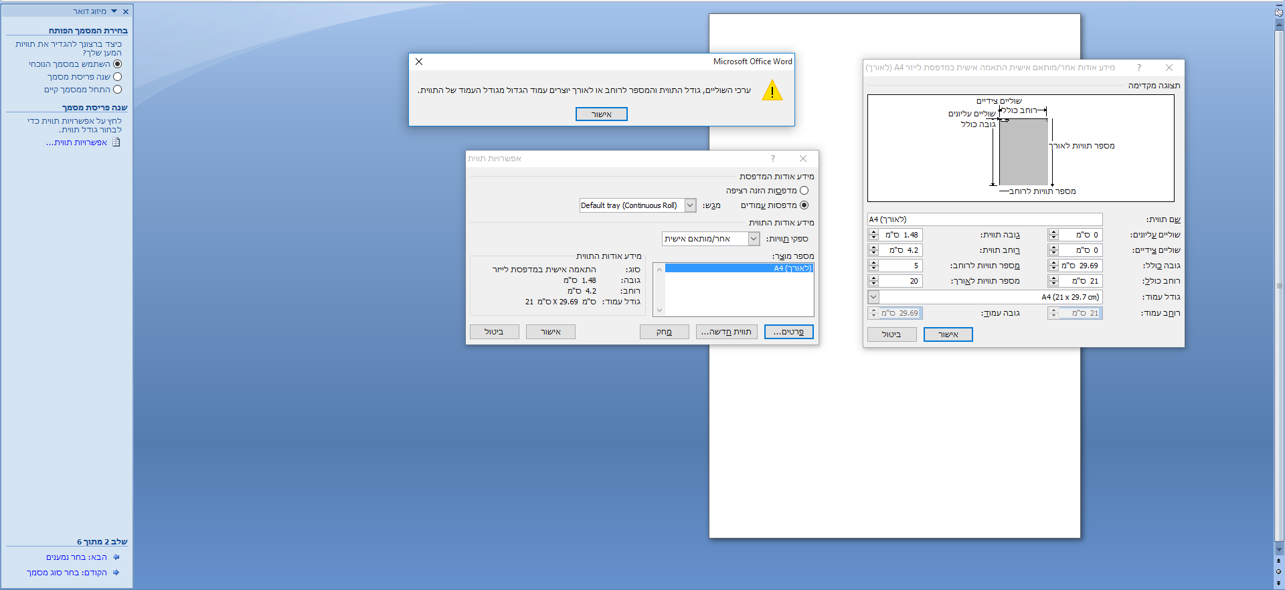Screen dimensions: 1285x590
Task: Pick 'התחל ממסמך קיים' radio option
Action: [118, 90]
